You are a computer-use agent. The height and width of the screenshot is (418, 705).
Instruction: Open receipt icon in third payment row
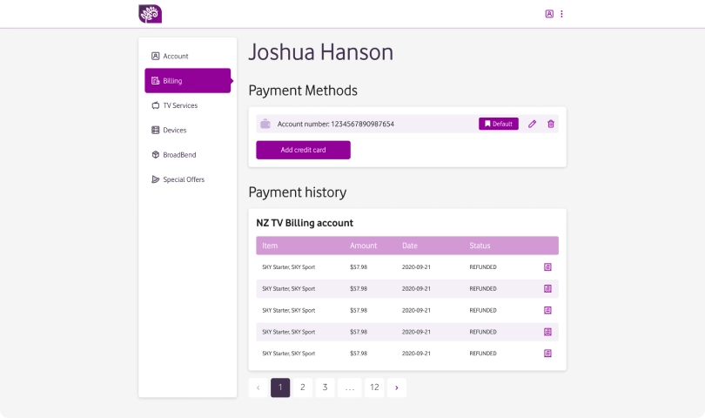(x=547, y=310)
